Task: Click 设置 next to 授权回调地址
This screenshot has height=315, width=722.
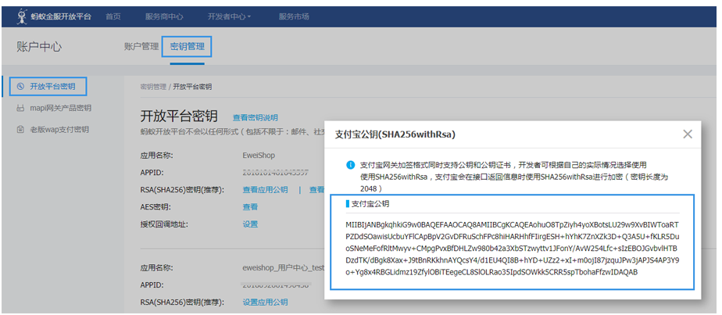Action: 250,224
